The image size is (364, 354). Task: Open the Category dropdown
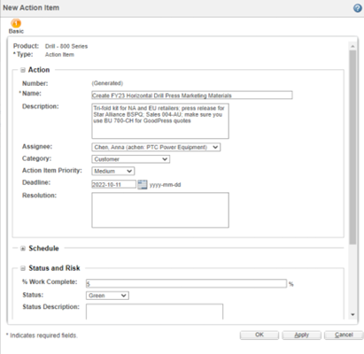(131, 159)
